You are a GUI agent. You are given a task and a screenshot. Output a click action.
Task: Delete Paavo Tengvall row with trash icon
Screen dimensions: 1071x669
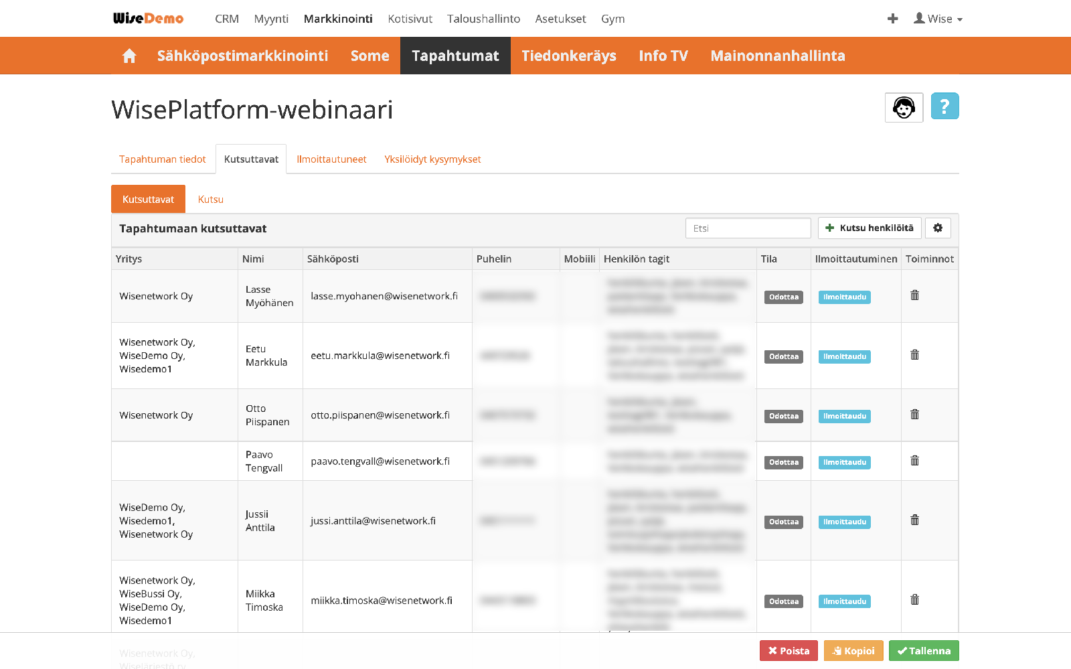[914, 461]
